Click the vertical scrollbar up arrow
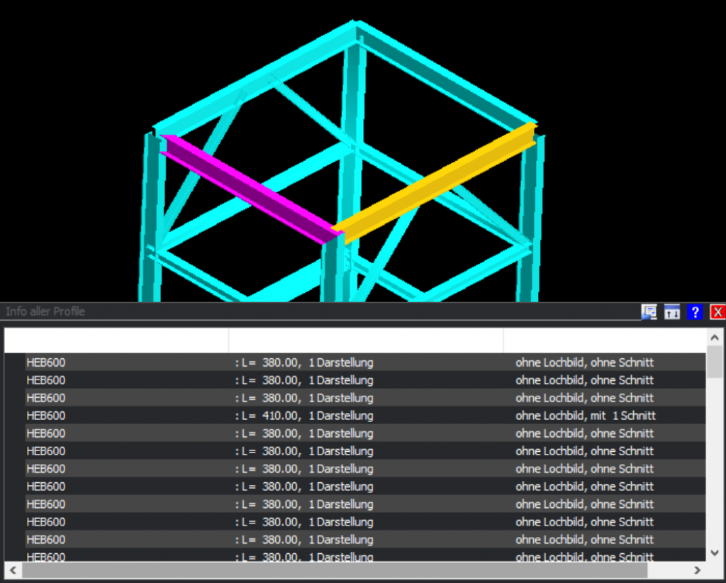Viewport: 726px width, 583px height. click(715, 338)
